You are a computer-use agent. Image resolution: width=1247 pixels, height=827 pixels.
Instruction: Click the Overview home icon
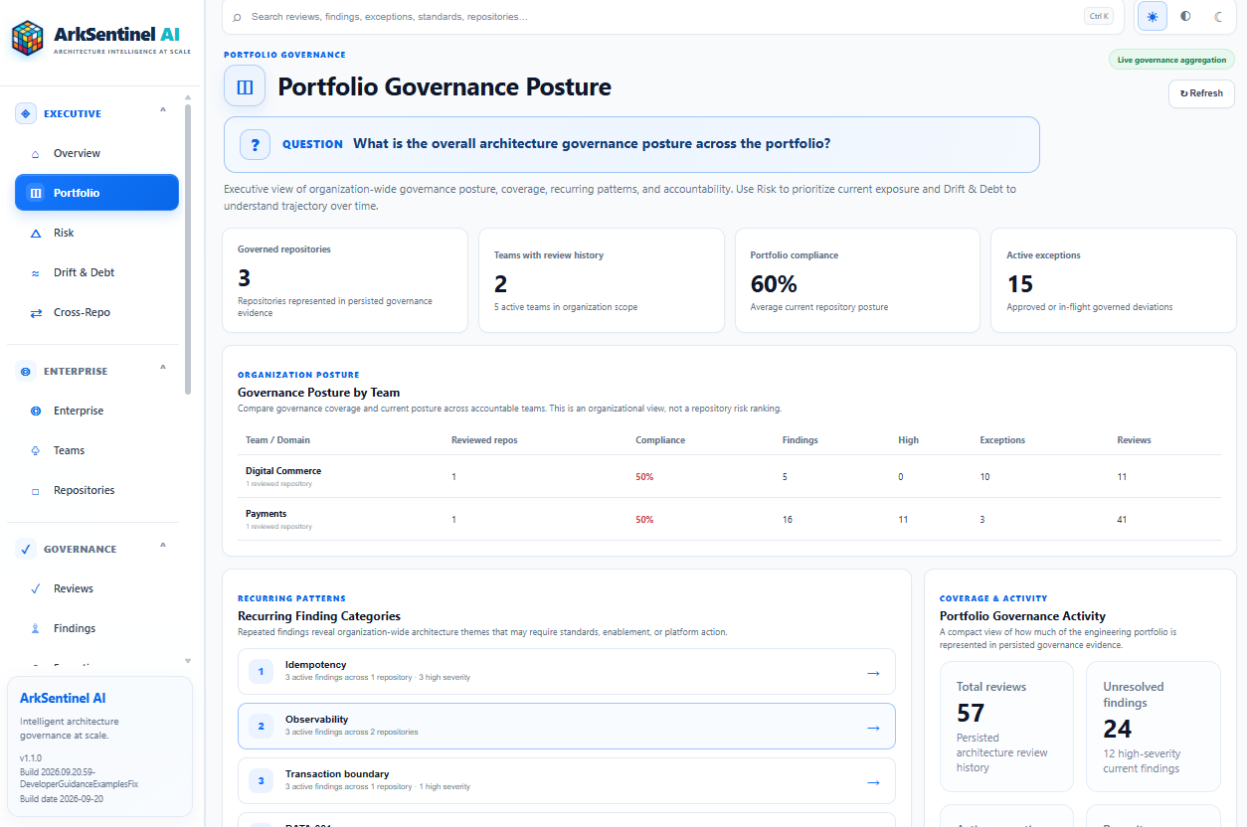36,154
